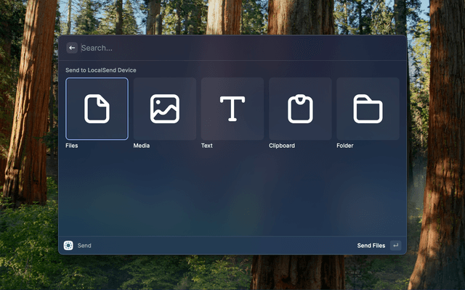Open the Folder icon tile

[x=368, y=109]
